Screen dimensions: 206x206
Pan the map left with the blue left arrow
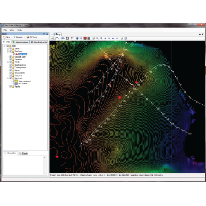coord(113,38)
